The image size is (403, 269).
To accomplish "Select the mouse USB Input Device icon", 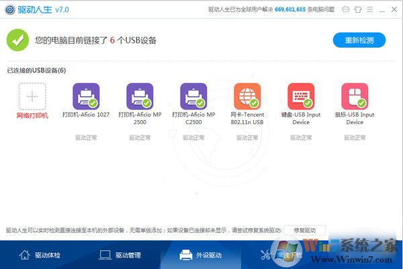I will (x=355, y=97).
